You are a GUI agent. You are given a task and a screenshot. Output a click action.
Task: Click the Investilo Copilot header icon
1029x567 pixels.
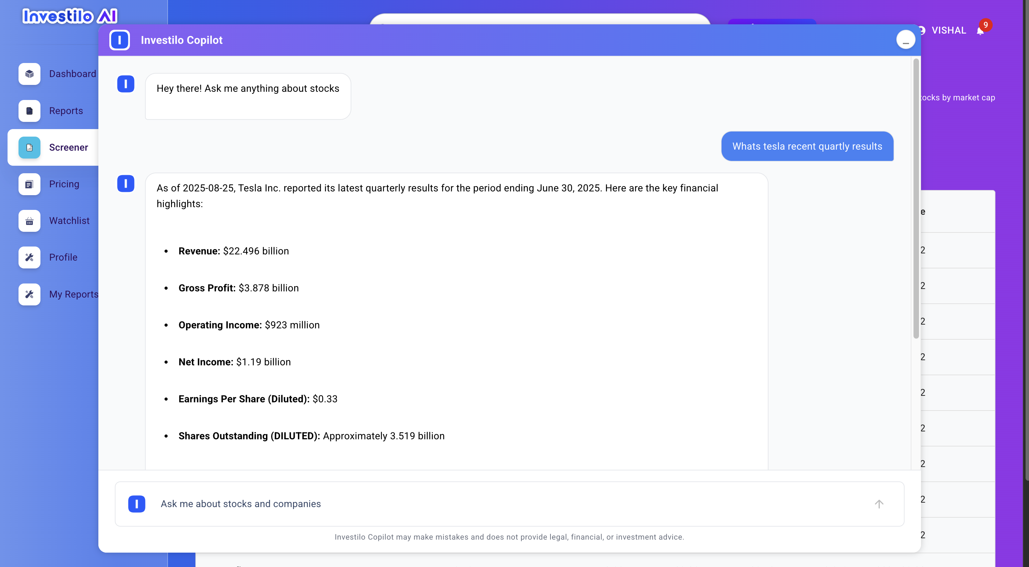click(x=119, y=40)
